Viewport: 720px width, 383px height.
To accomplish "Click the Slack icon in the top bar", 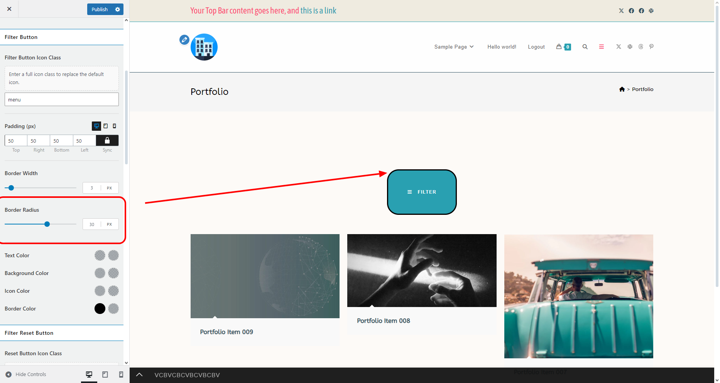I will pyautogui.click(x=651, y=11).
